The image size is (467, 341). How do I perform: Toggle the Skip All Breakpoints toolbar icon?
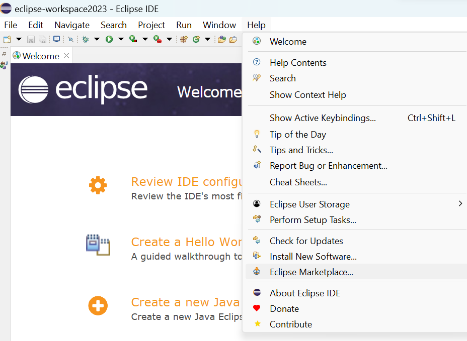[70, 39]
